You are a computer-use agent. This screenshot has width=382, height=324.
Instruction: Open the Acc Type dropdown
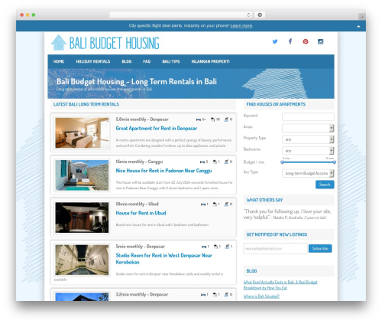tap(308, 173)
